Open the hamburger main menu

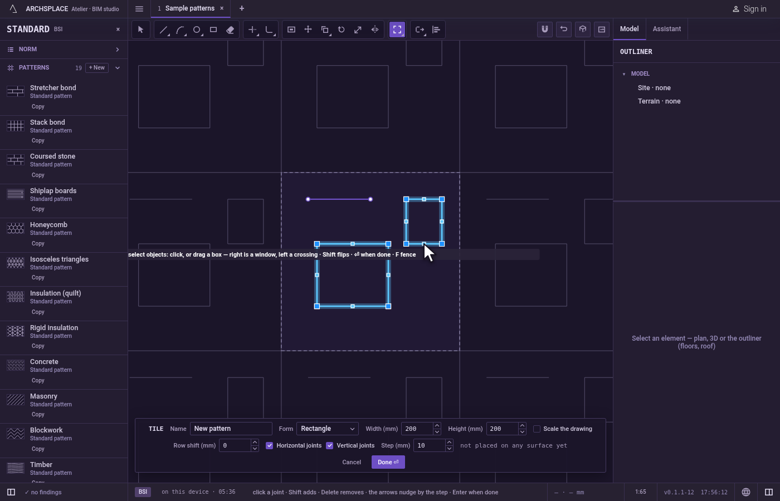[139, 9]
